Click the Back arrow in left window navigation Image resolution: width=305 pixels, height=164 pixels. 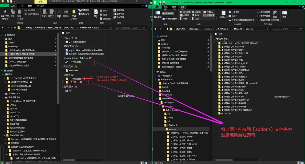click(3, 28)
